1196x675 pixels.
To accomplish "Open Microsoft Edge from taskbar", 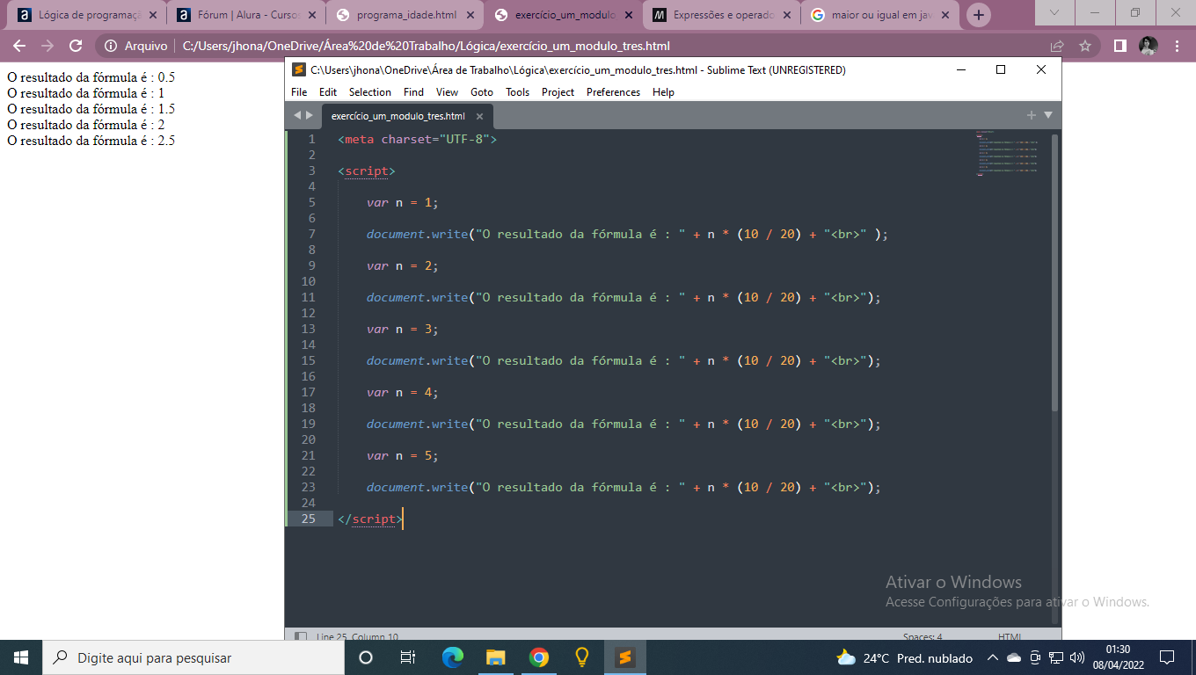I will click(452, 657).
